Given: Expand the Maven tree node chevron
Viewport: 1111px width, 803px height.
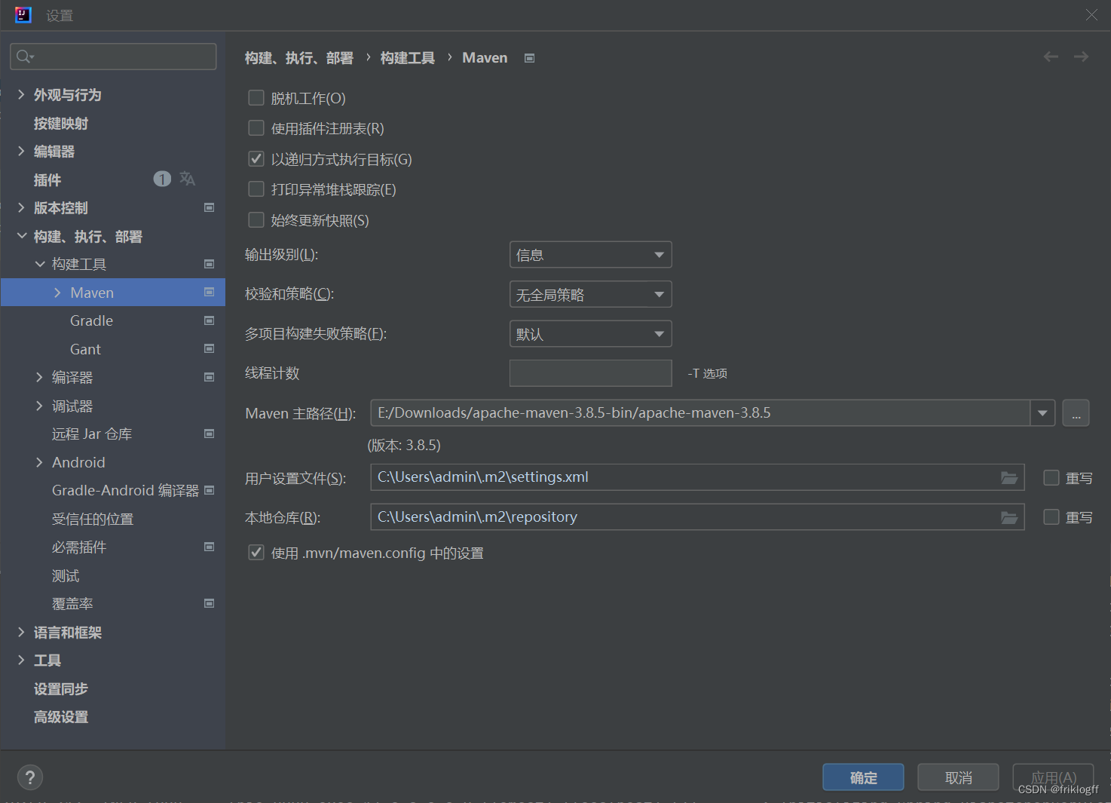Looking at the screenshot, I should pyautogui.click(x=57, y=293).
